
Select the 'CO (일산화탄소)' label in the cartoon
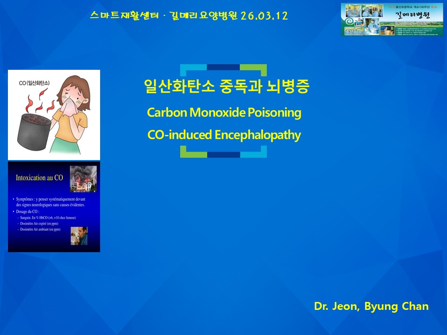[34, 83]
